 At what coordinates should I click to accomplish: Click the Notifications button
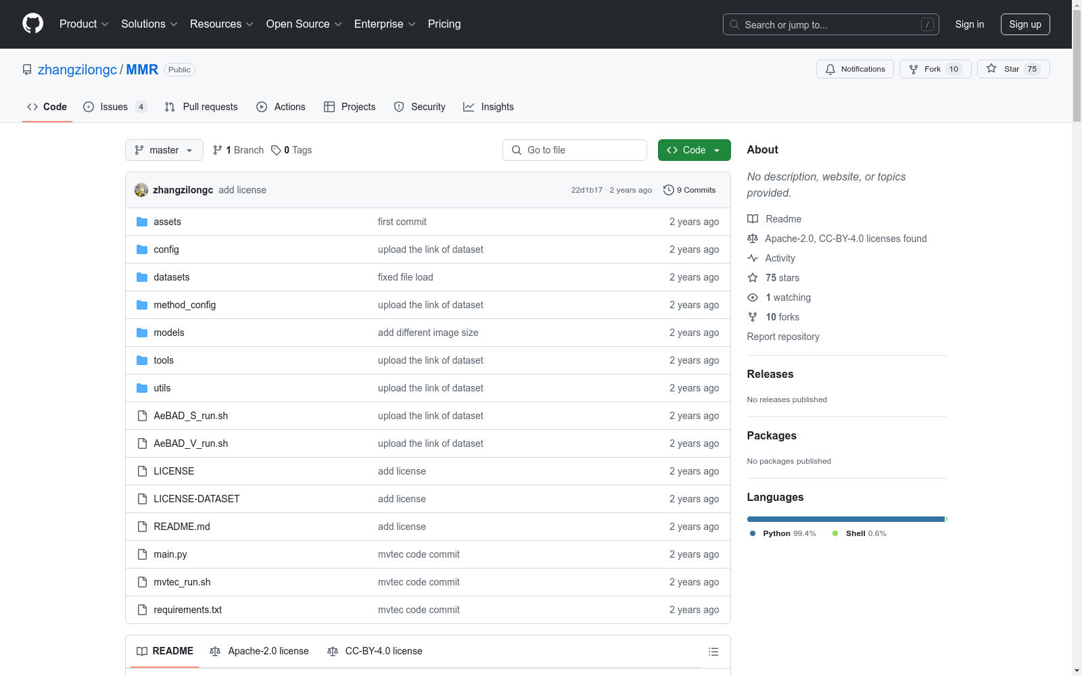click(855, 69)
